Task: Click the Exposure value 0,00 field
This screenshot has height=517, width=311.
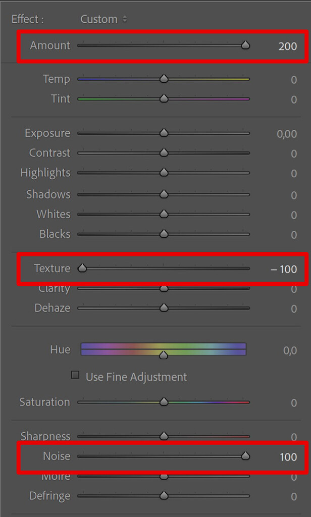Action: tap(287, 134)
